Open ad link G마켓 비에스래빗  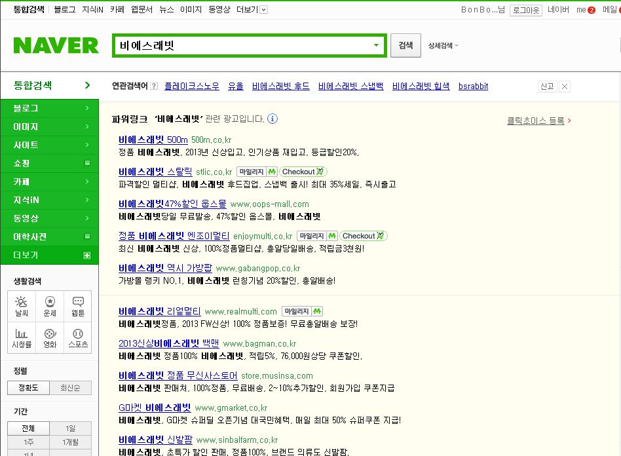click(x=155, y=408)
